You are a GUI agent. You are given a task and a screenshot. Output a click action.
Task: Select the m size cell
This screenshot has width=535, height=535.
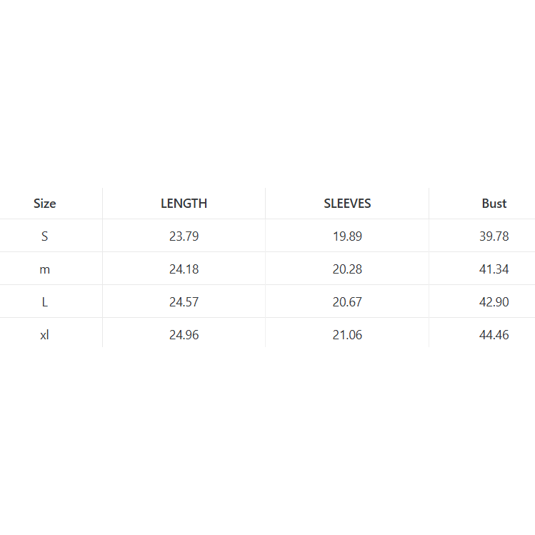click(44, 269)
